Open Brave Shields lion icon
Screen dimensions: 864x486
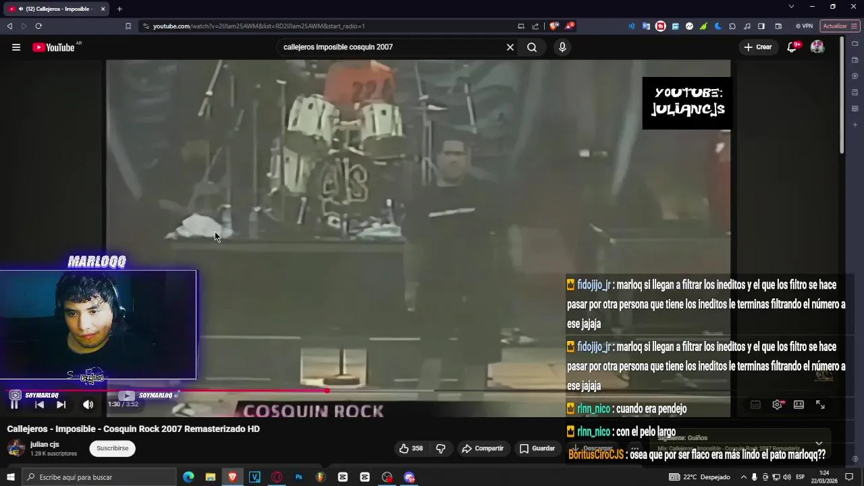pyautogui.click(x=554, y=26)
